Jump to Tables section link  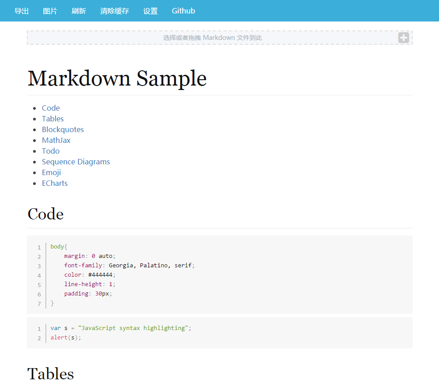[53, 119]
